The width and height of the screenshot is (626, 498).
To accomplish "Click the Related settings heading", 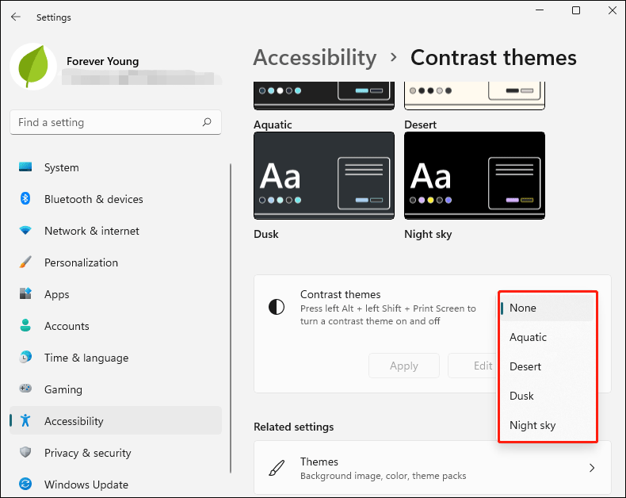I will tap(293, 427).
